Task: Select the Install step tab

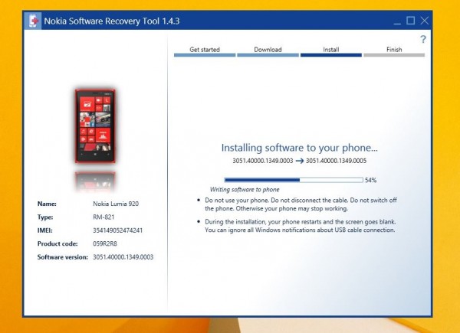Action: pyautogui.click(x=331, y=51)
